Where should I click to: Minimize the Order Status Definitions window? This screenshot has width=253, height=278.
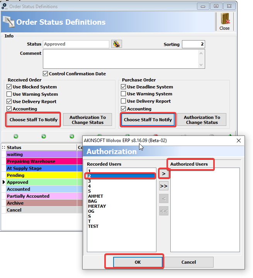tap(203, 6)
